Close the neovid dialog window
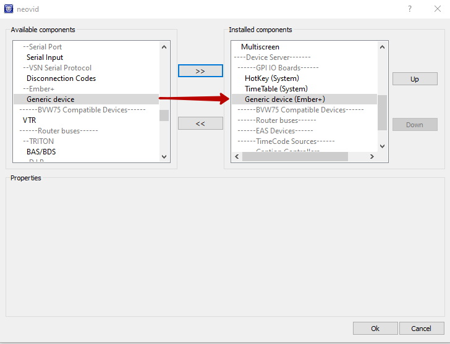 [x=438, y=9]
